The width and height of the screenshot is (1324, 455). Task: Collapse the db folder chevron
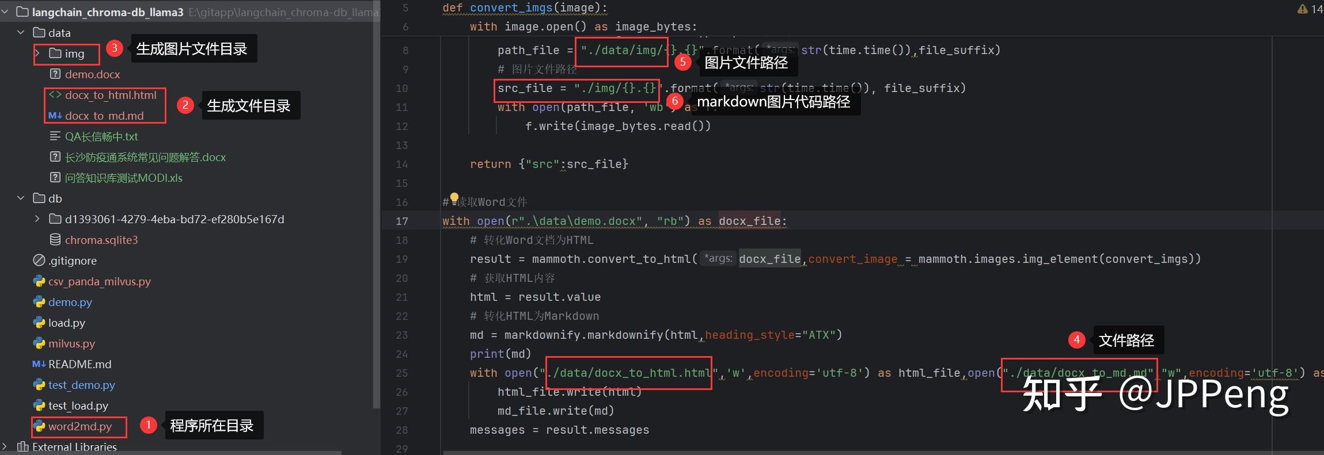[21, 198]
